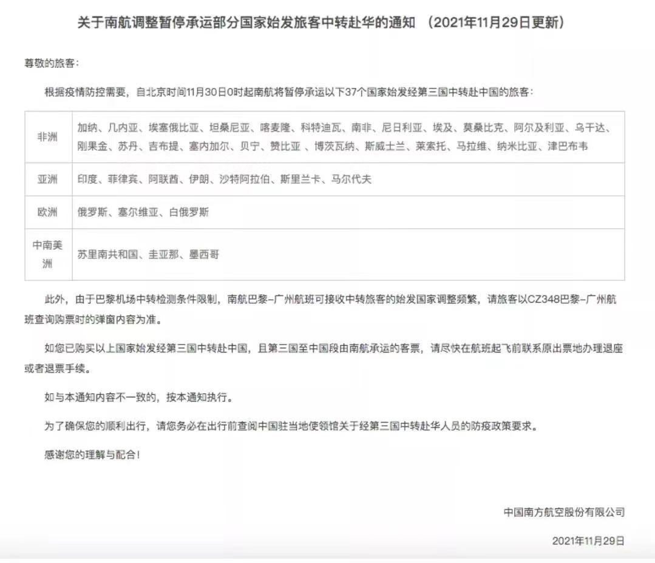
Task: Click the country name 乌干达
Action: [590, 128]
